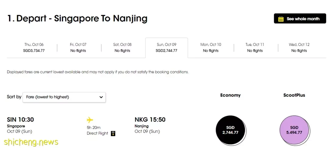Click the yellow airplane flight icon
This screenshot has height=148, width=329.
pos(90,120)
